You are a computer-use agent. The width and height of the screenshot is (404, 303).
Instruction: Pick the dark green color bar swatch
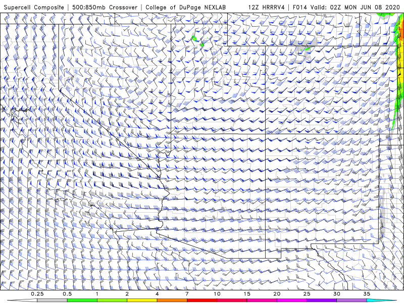pyautogui.click(x=82, y=300)
